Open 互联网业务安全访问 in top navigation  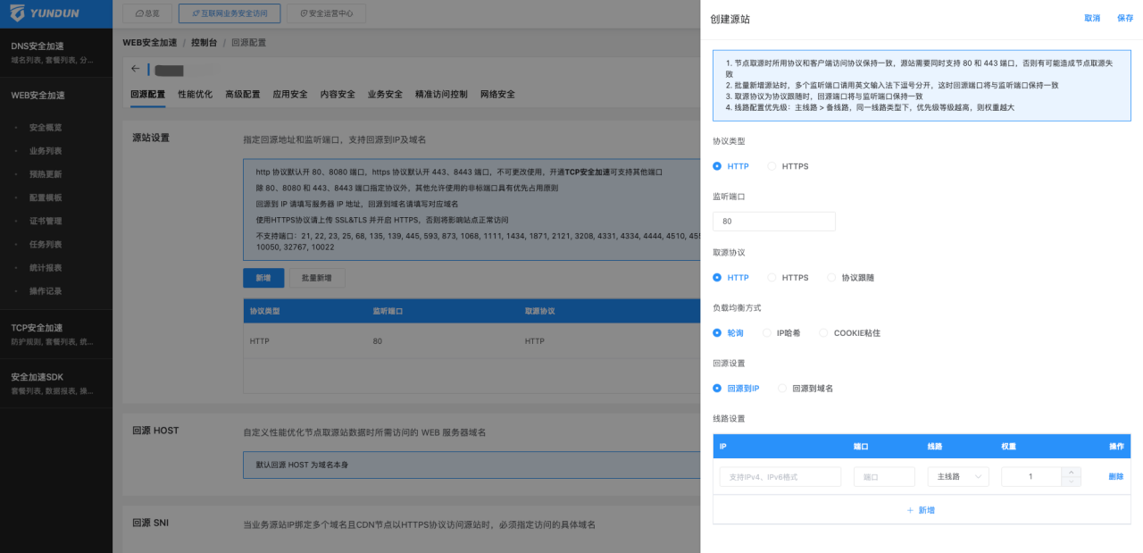click(229, 13)
